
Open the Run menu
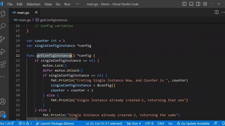click(x=67, y=4)
